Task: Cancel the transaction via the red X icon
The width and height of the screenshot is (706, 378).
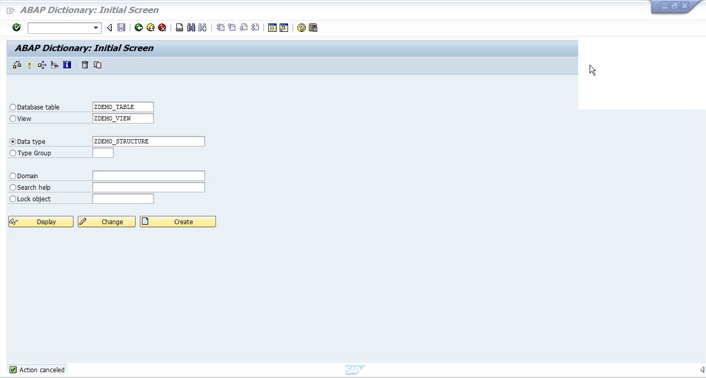Action: tap(162, 28)
